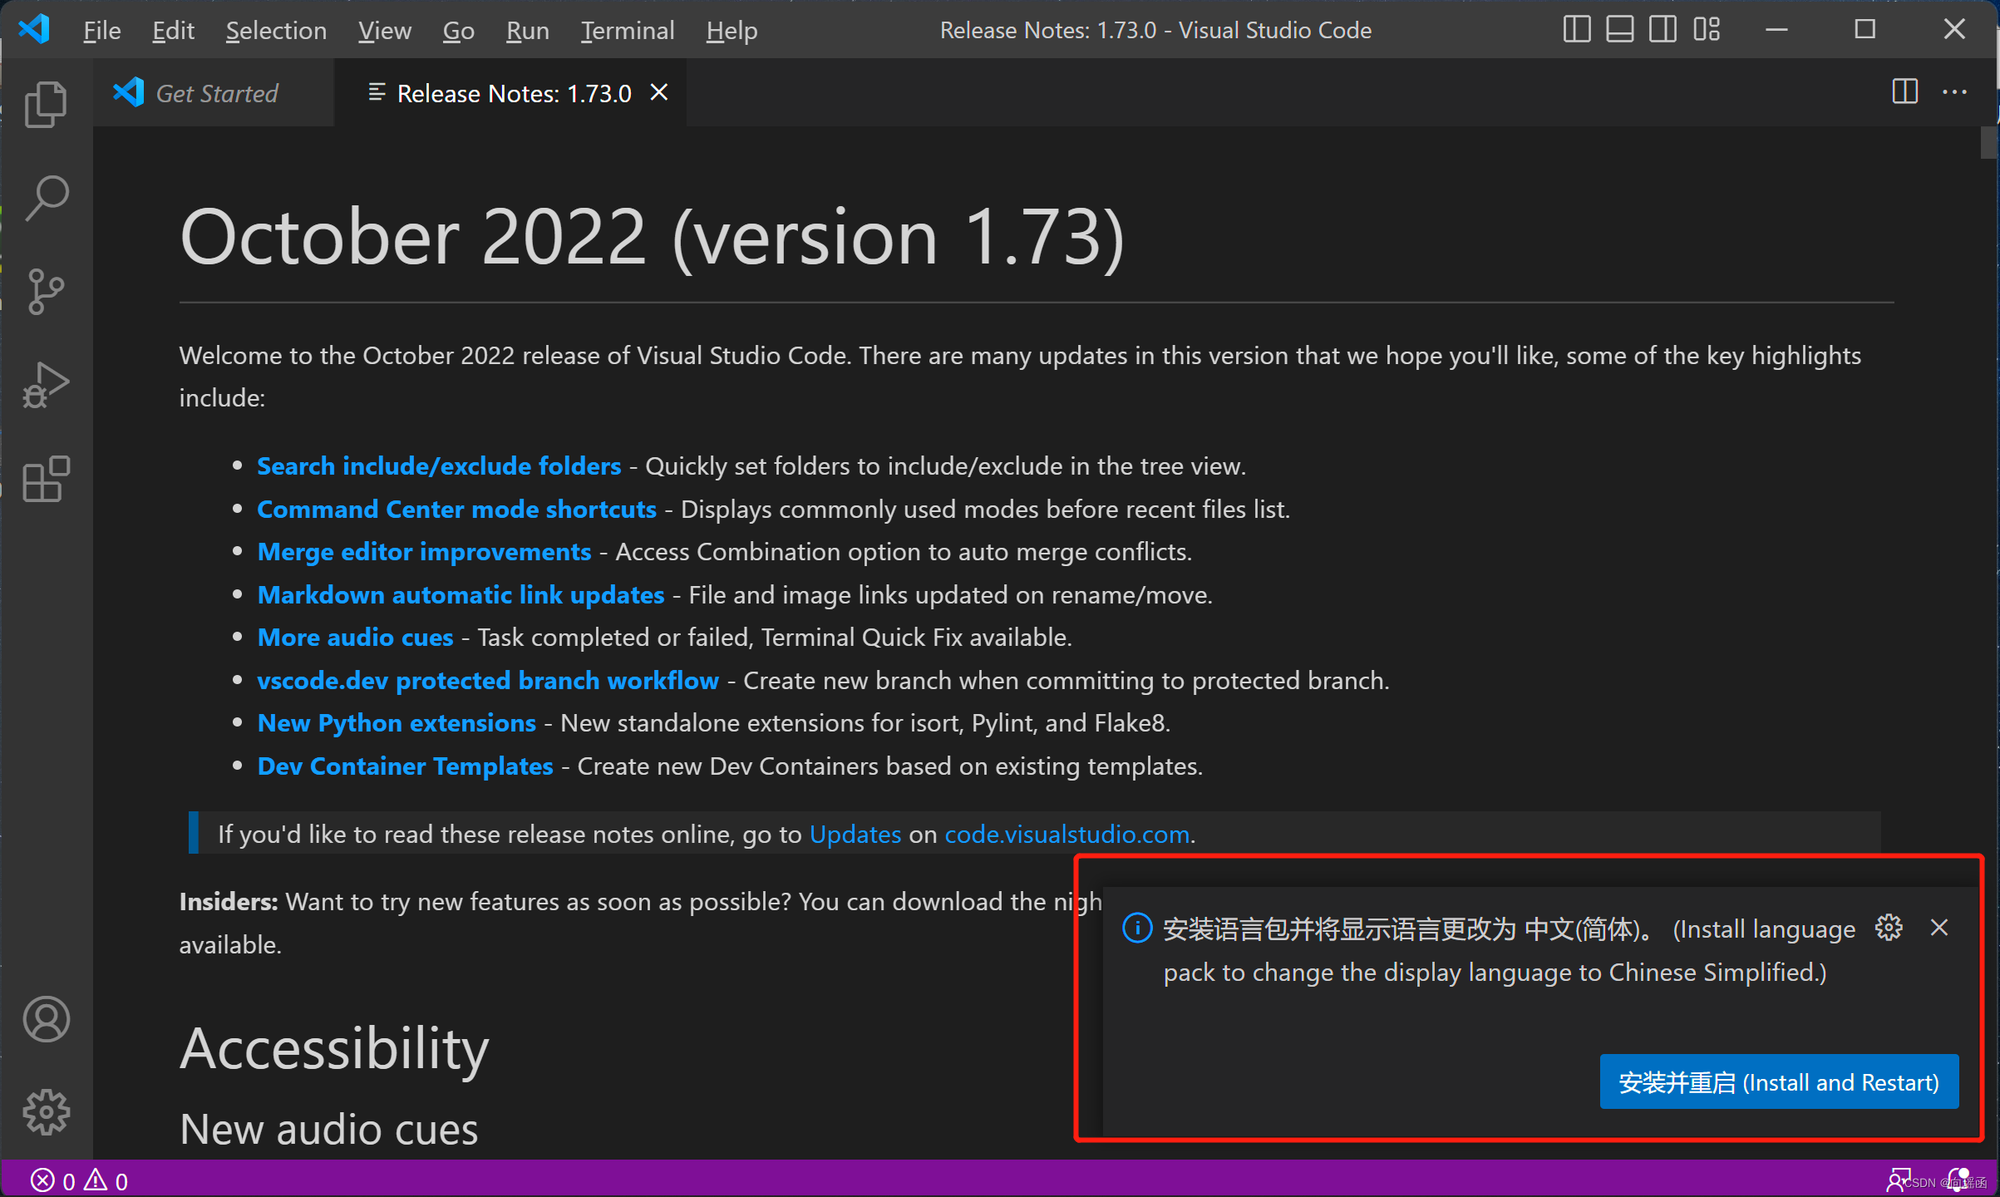Maximize the Visual Studio Code window
This screenshot has width=2000, height=1197.
point(1865,30)
